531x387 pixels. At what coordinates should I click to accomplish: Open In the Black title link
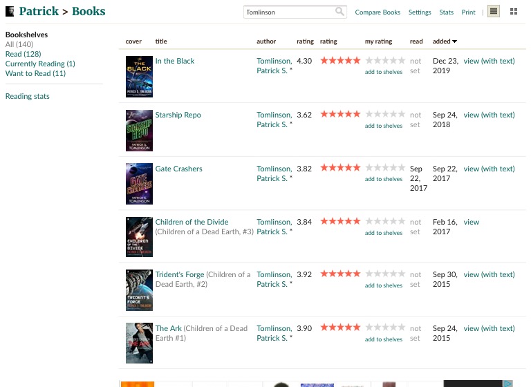point(175,61)
